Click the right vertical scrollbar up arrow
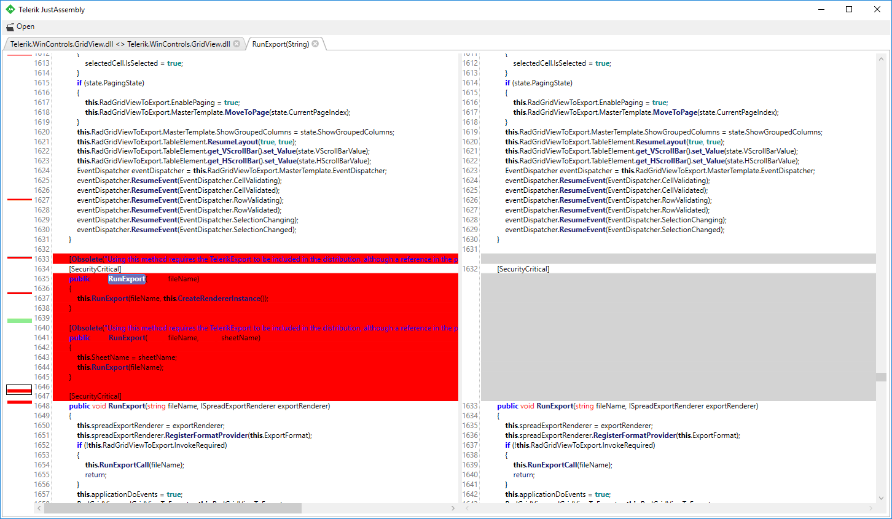 tap(882, 60)
